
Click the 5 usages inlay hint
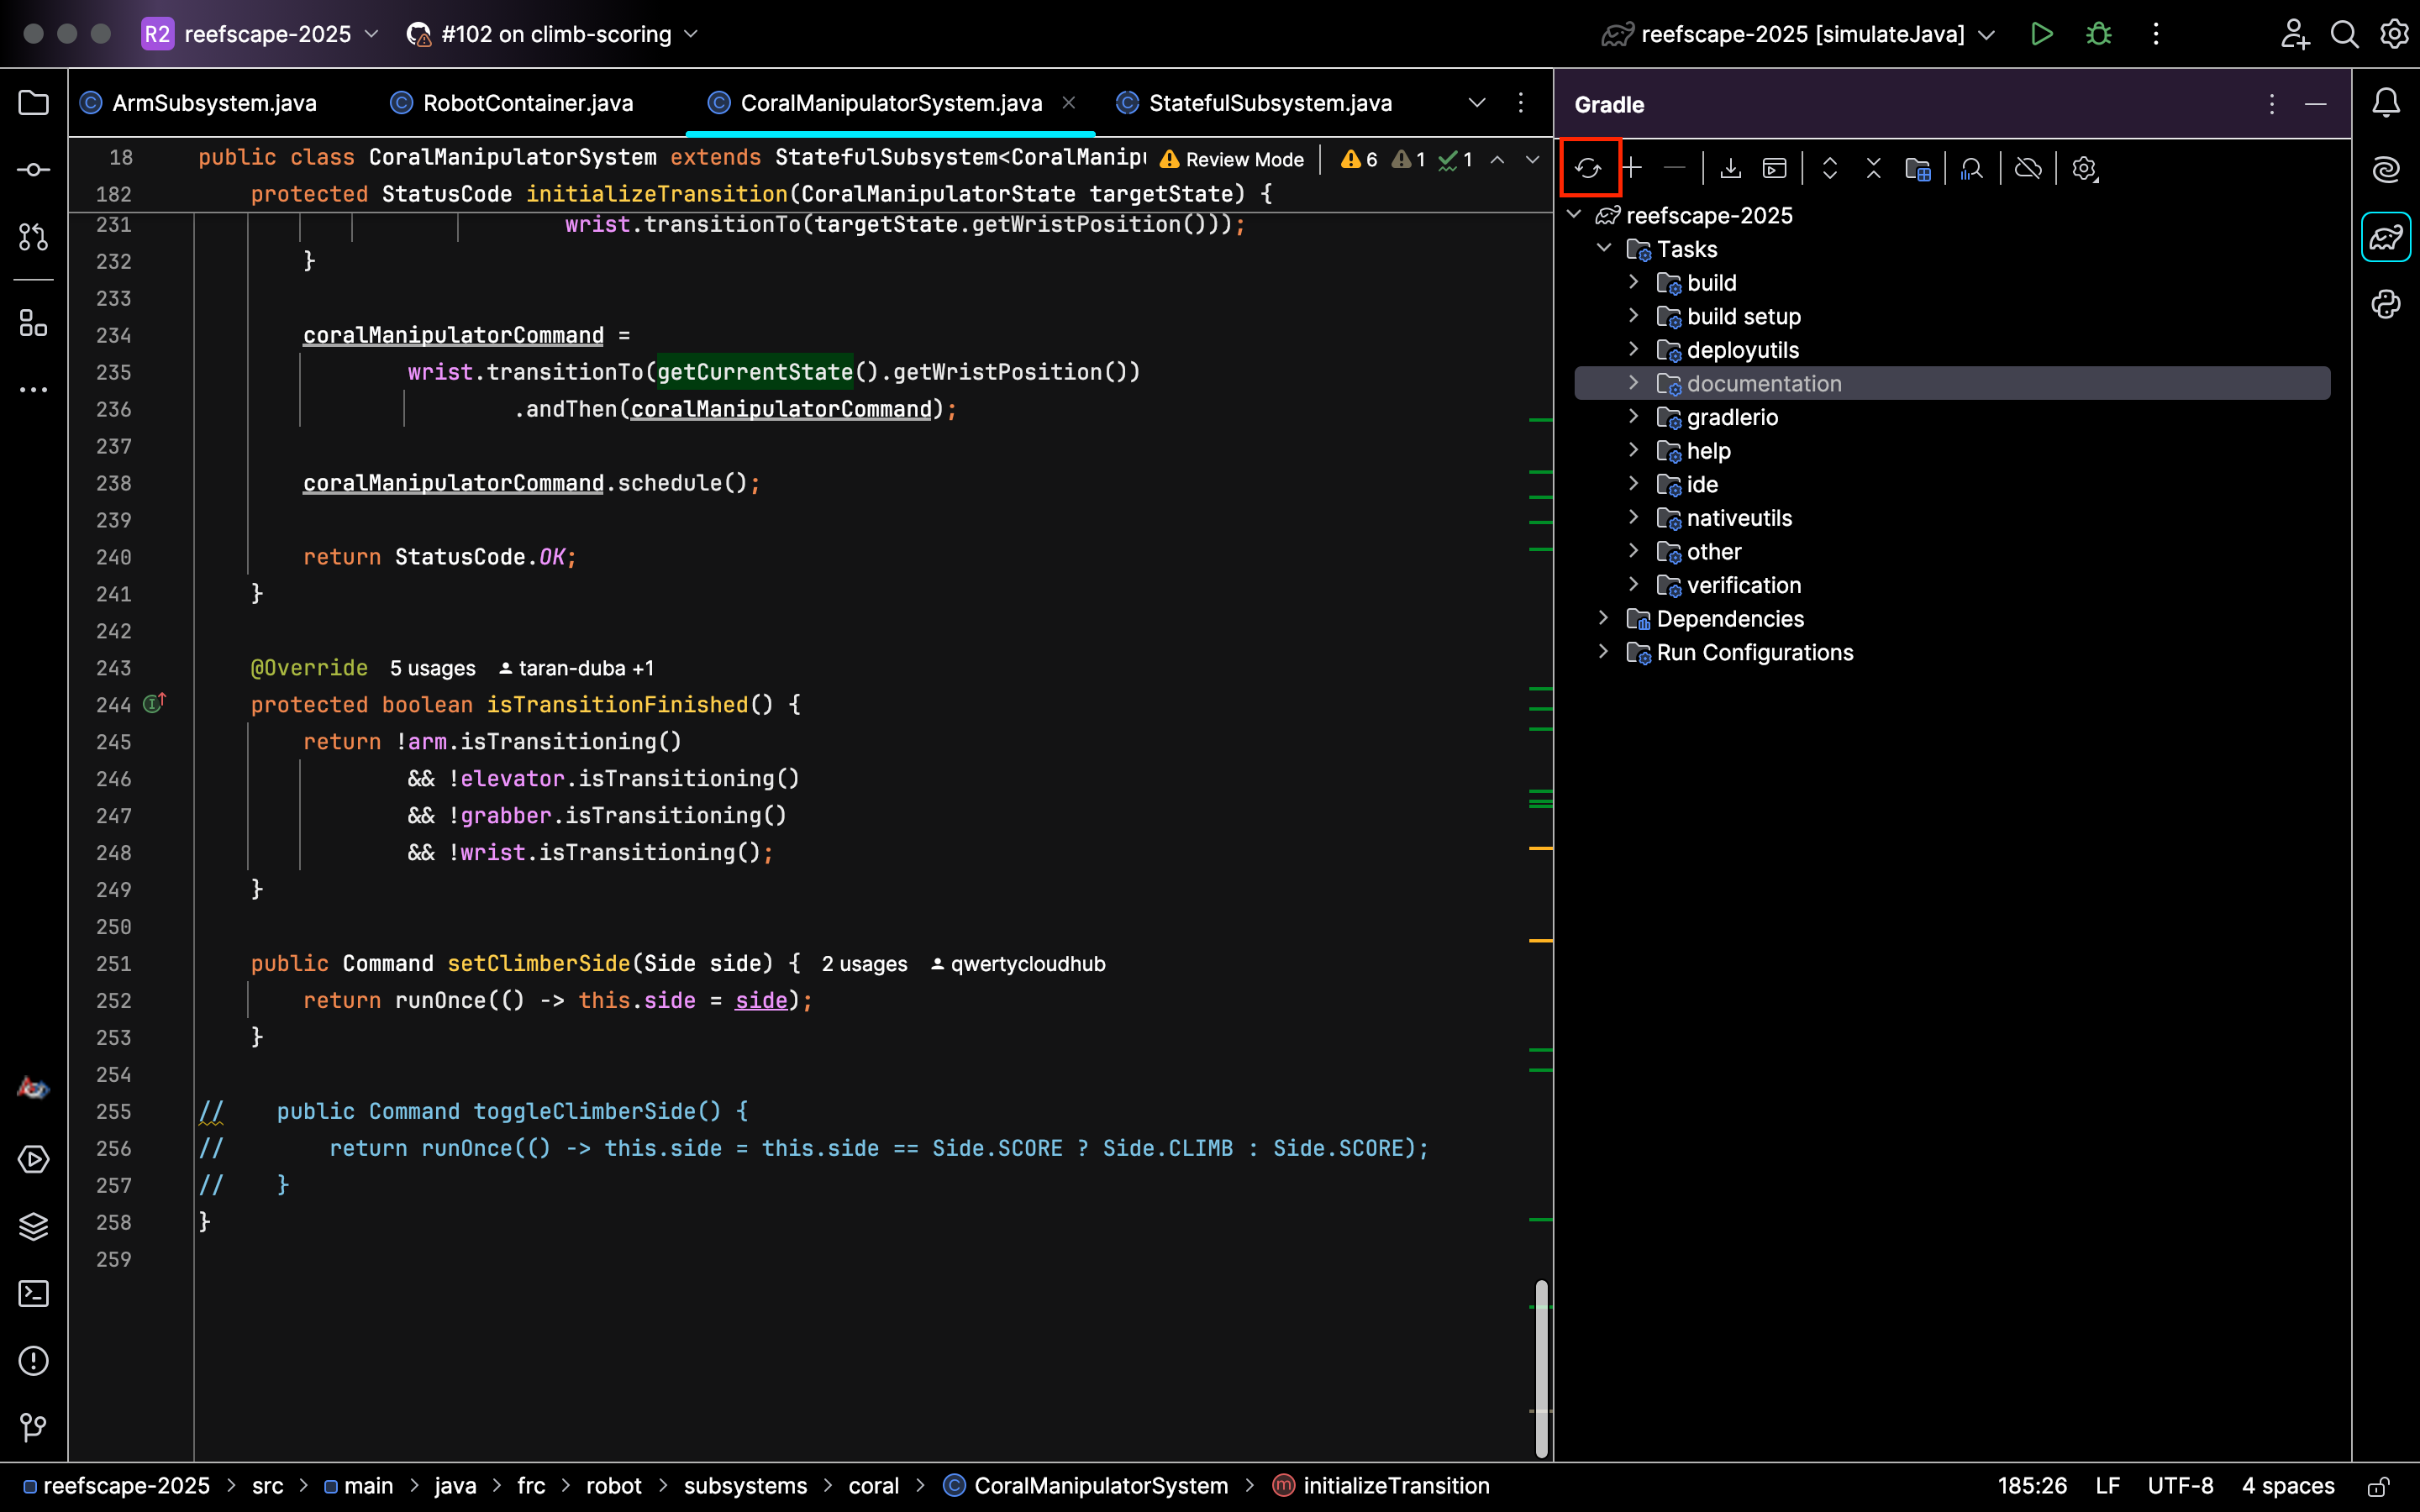432,668
